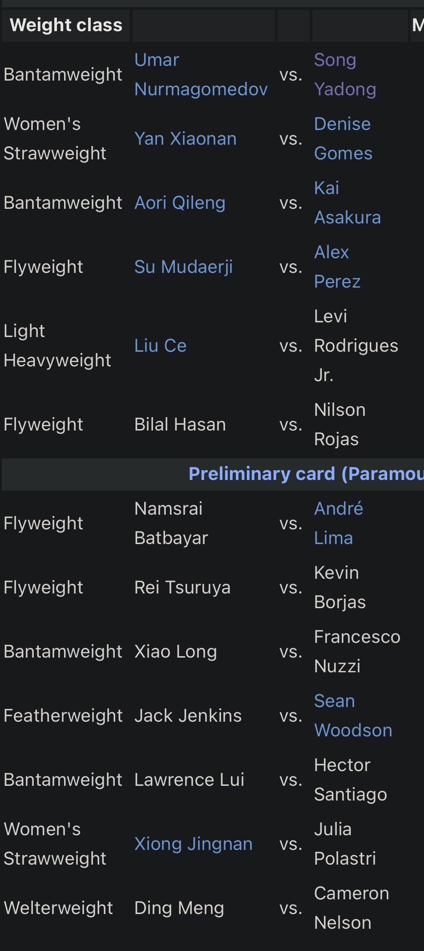Open Sean Woodson article link
This screenshot has width=424, height=951.
[353, 715]
